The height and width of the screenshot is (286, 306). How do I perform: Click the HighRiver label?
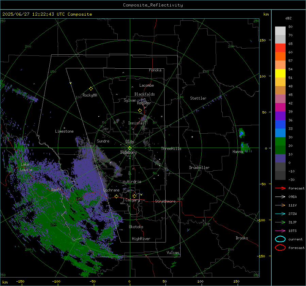141,239
